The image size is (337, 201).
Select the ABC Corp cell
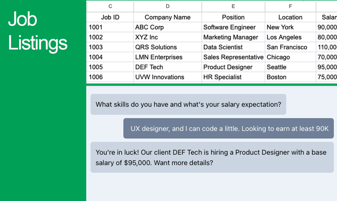coord(167,27)
